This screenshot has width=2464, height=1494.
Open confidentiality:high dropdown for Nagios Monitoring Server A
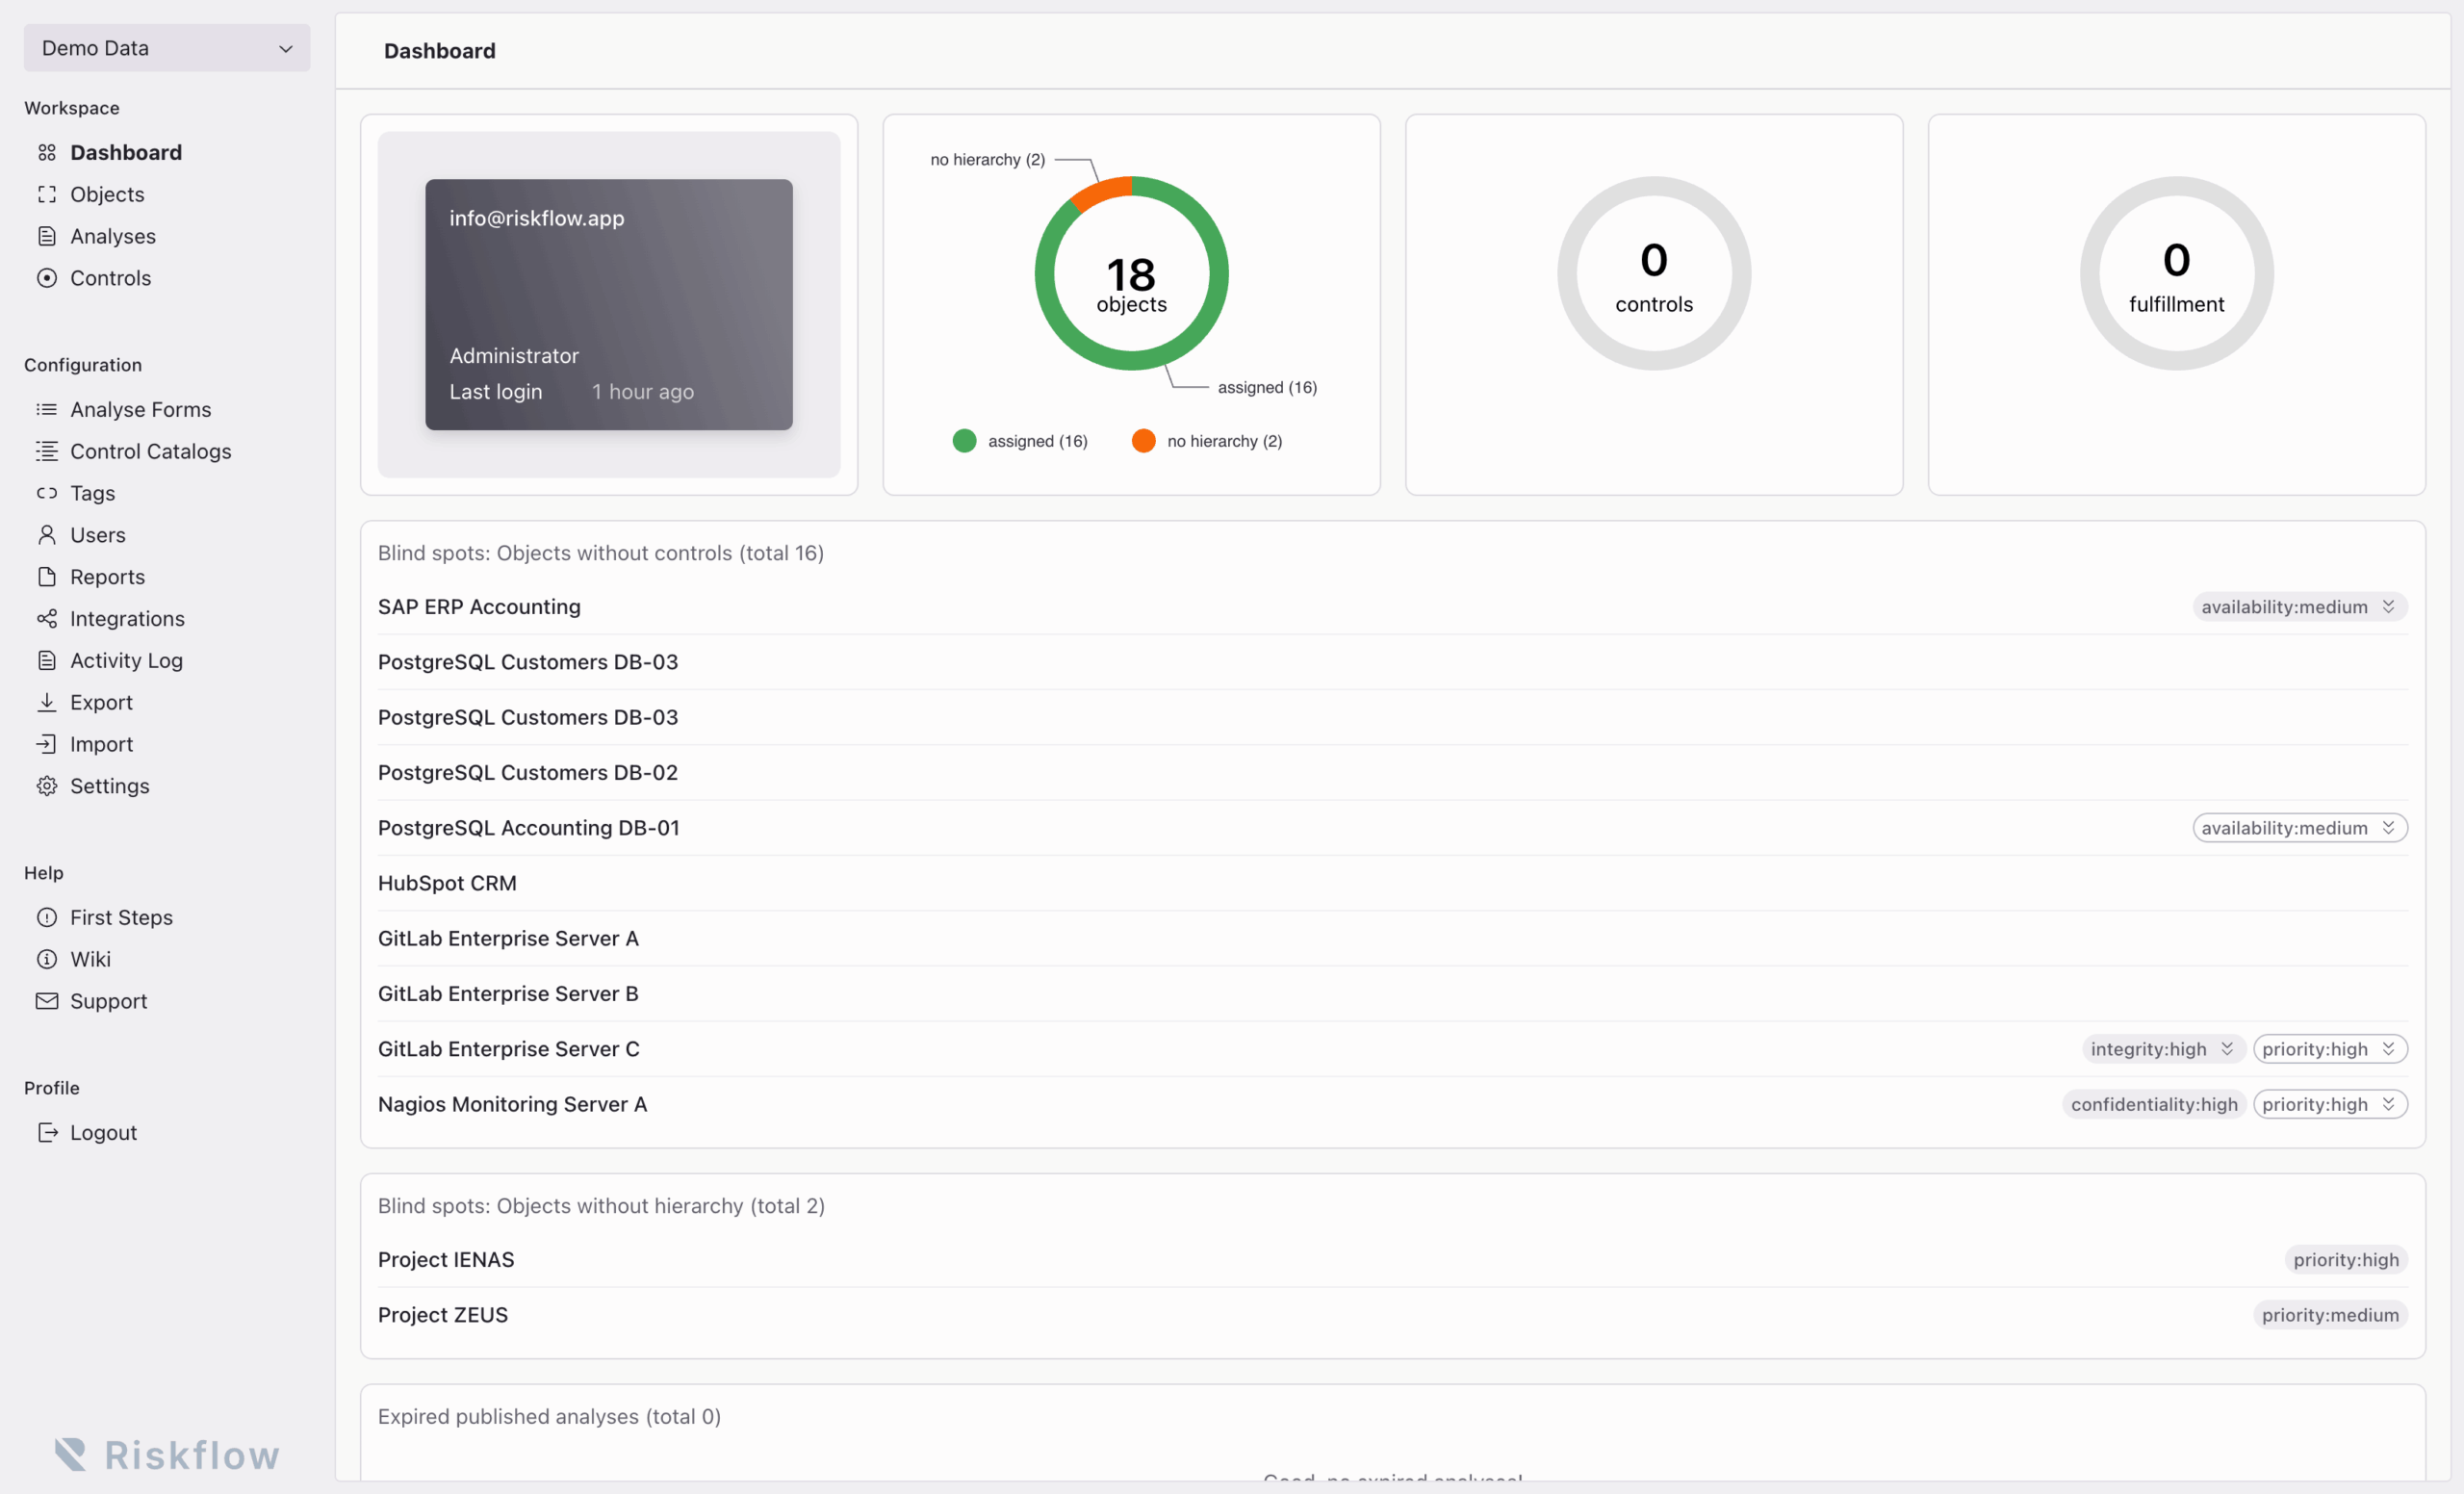[2154, 1103]
